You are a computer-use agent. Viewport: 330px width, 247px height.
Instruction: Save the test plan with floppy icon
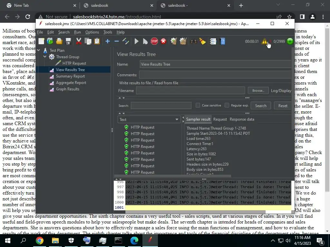point(68,41)
